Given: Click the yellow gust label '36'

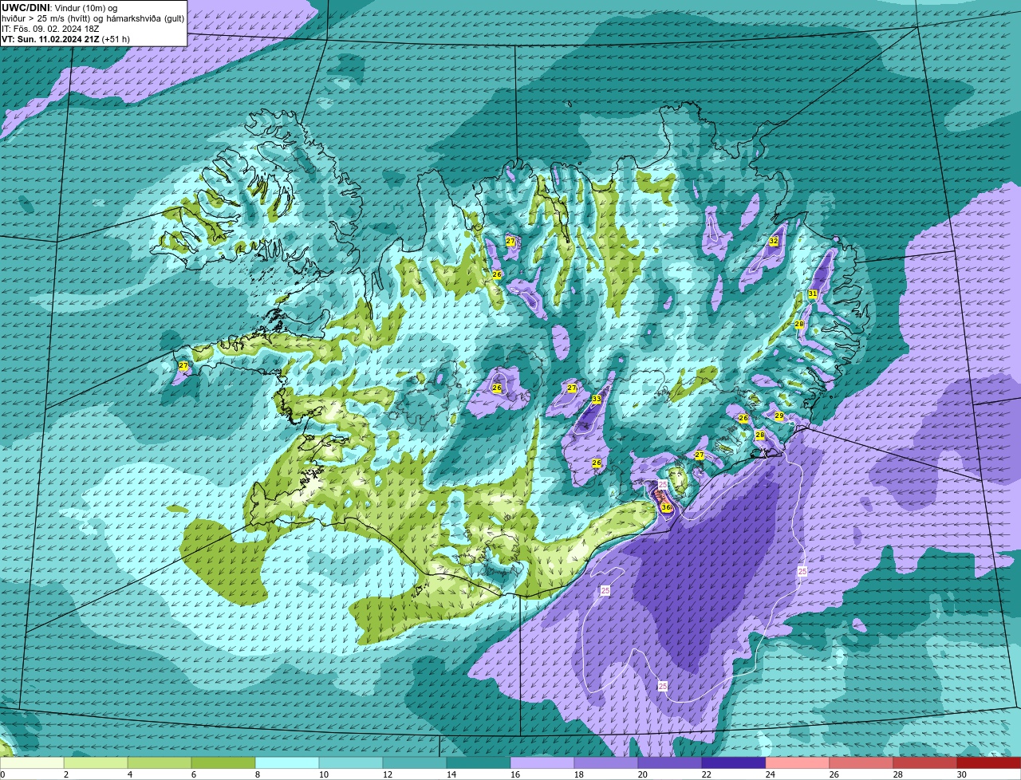Looking at the screenshot, I should [x=666, y=507].
